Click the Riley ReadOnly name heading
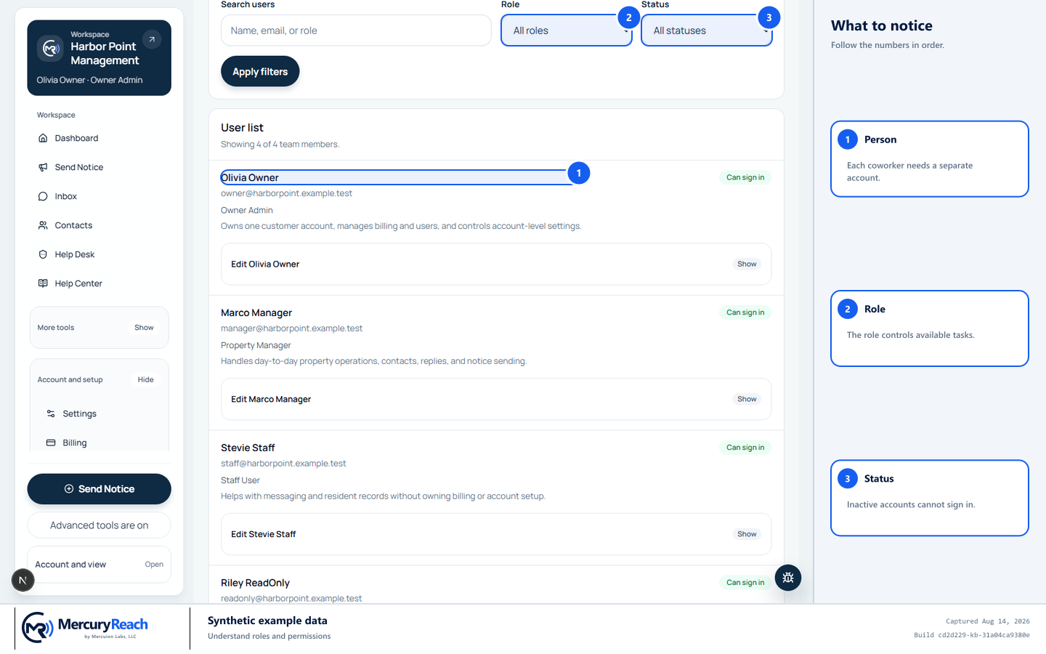 [255, 583]
